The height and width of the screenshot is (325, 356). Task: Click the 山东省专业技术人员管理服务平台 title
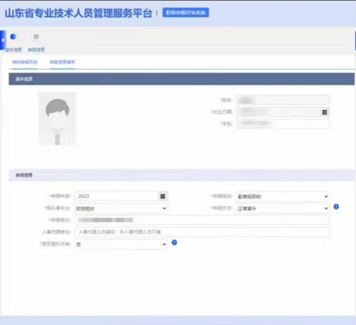79,13
